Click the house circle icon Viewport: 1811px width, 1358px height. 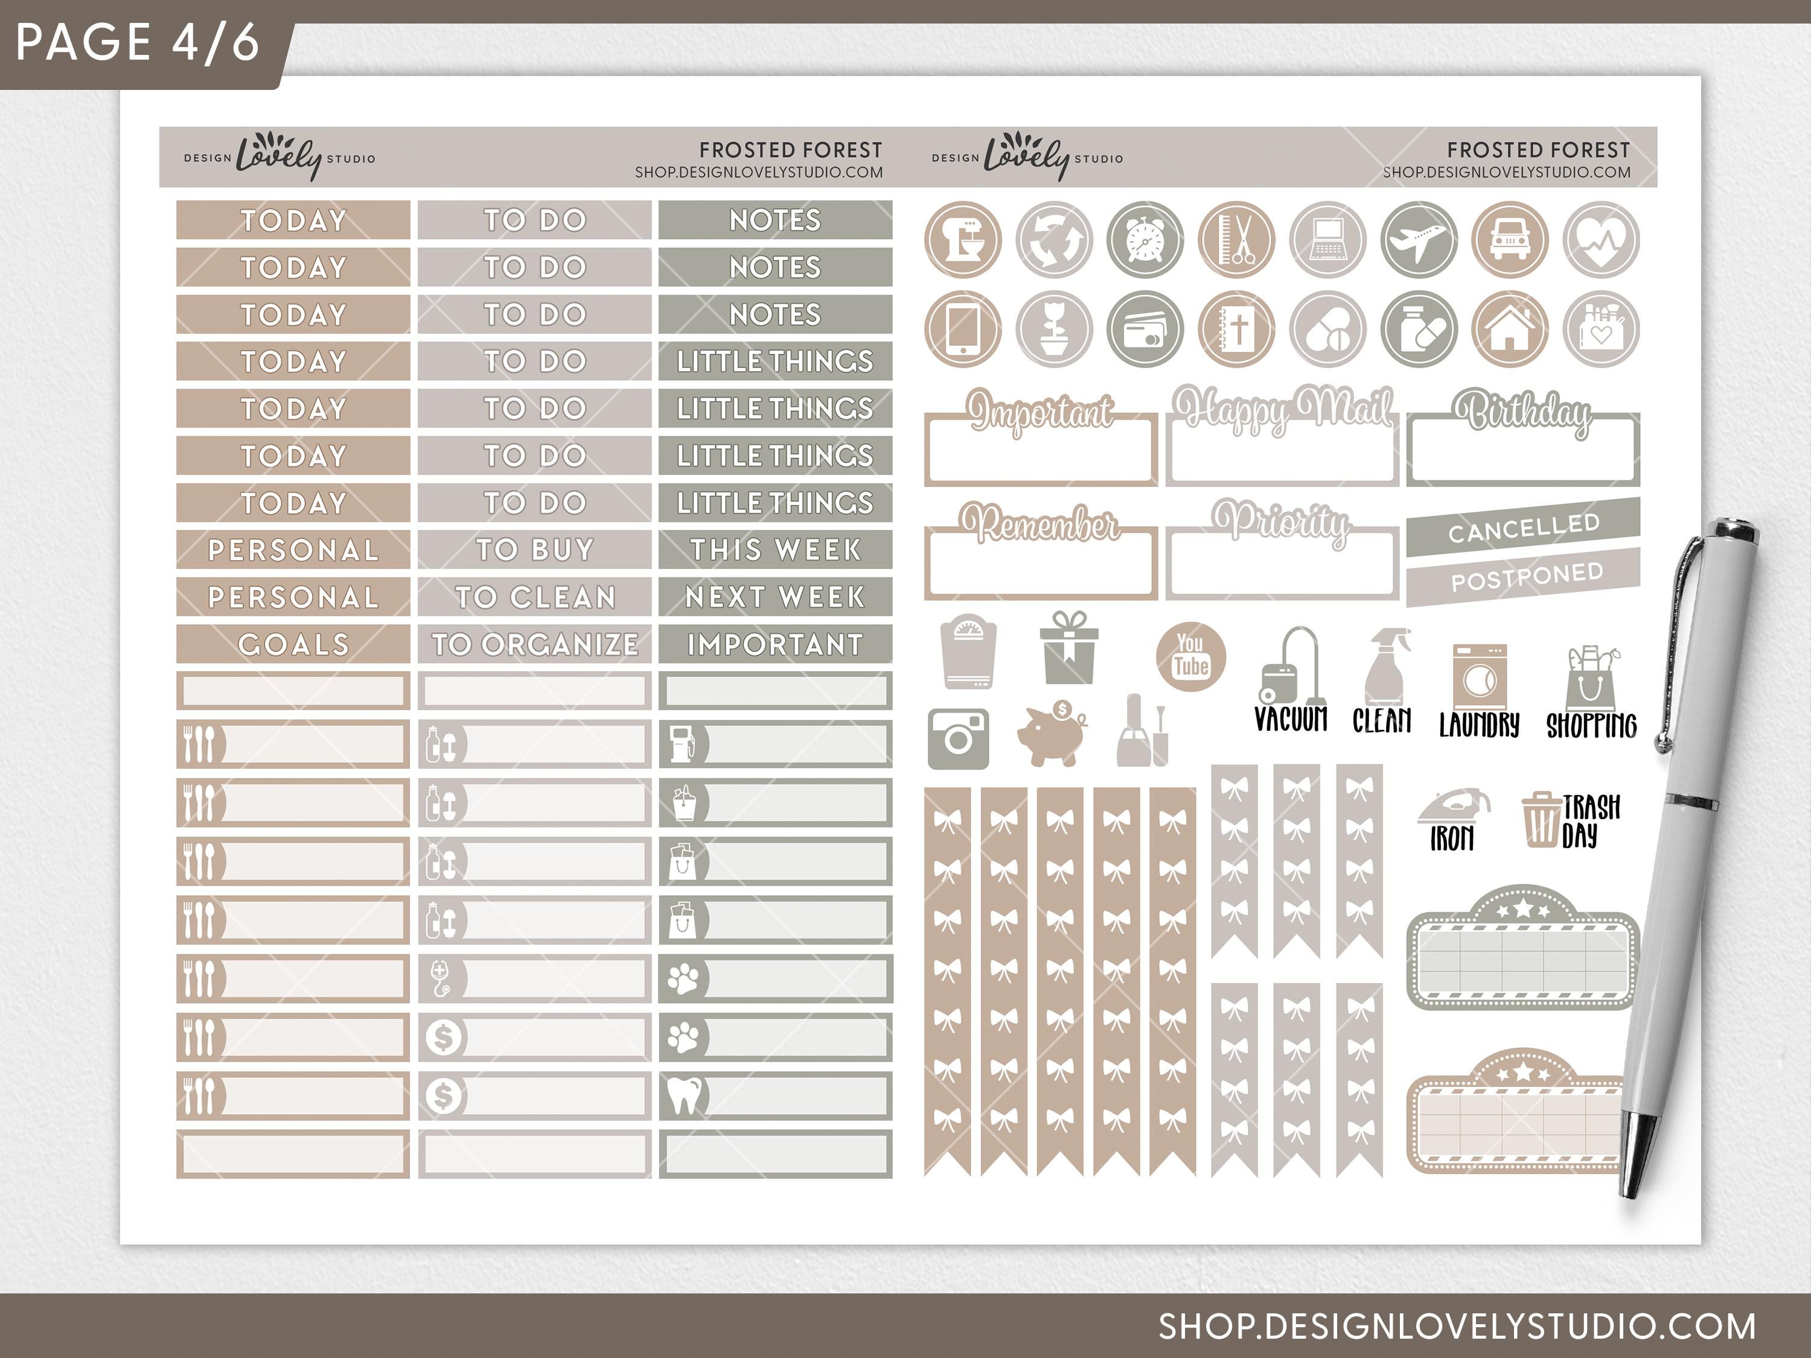(1510, 329)
